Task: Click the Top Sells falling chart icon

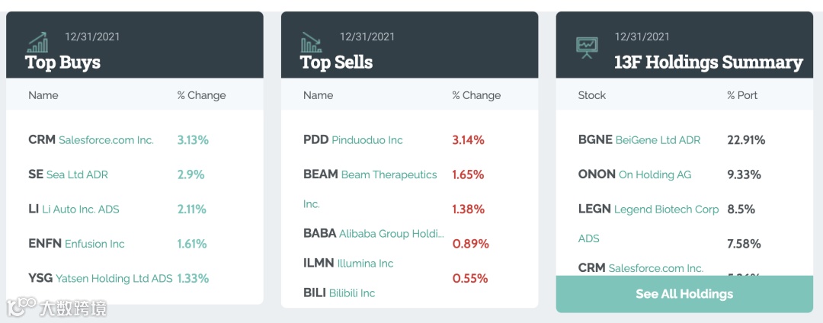Action: pyautogui.click(x=311, y=42)
